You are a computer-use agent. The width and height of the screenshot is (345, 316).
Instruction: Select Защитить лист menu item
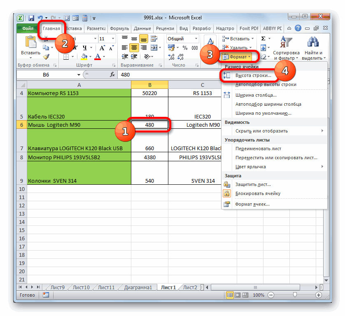coord(274,184)
